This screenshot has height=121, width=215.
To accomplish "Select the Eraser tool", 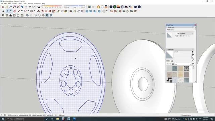I will tap(15, 11).
